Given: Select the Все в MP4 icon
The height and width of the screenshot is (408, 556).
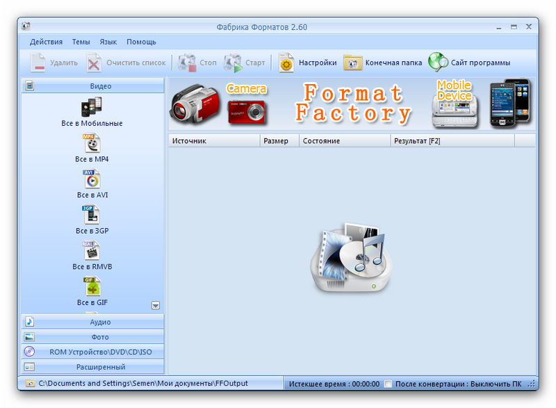Looking at the screenshot, I should (92, 143).
